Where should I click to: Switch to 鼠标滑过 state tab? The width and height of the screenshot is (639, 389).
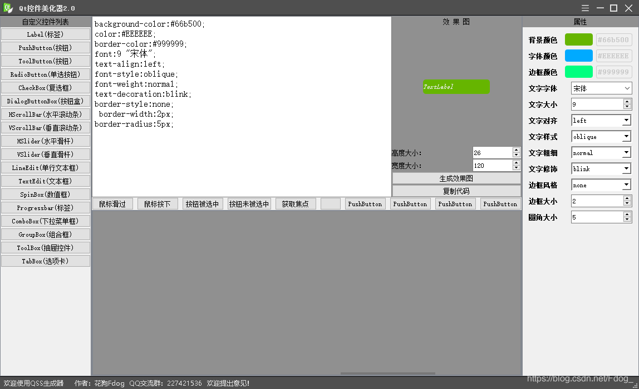(x=112, y=204)
